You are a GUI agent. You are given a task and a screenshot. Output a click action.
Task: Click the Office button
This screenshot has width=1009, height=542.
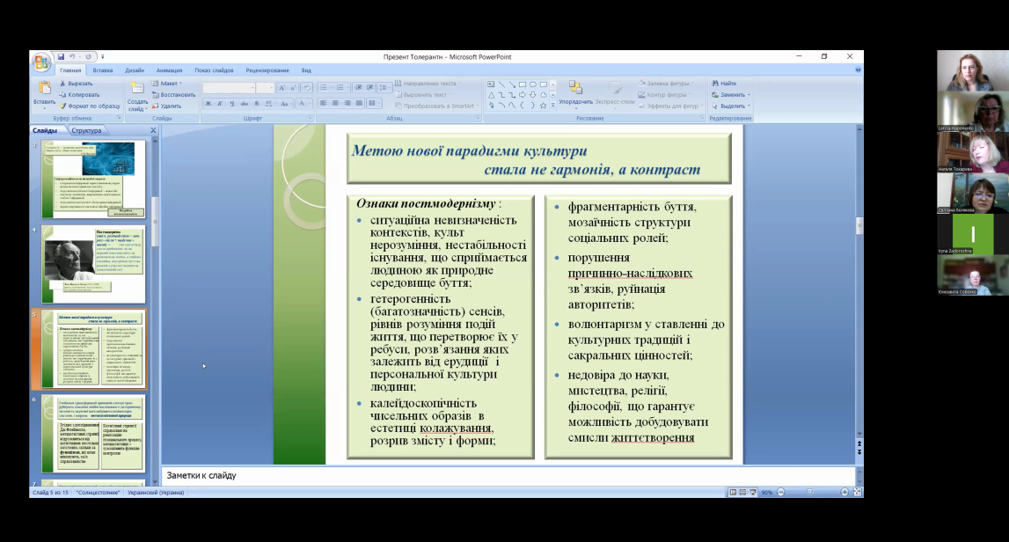coord(40,62)
